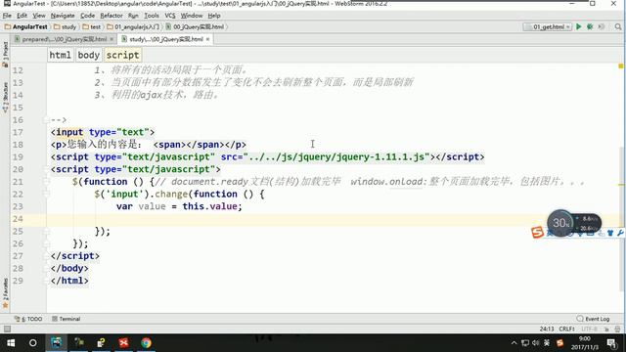Click fold end marker at line 26
Viewport: 626px width, 352px height.
pos(46,243)
